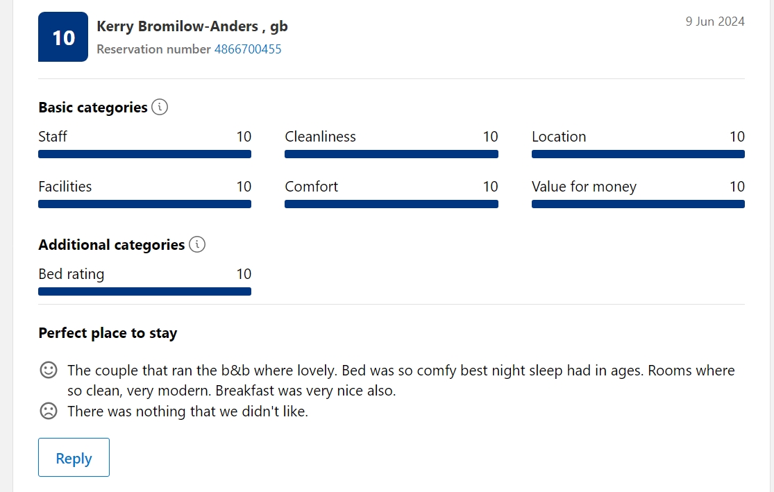774x492 pixels.
Task: Click the Comfort rating bar
Action: (392, 204)
